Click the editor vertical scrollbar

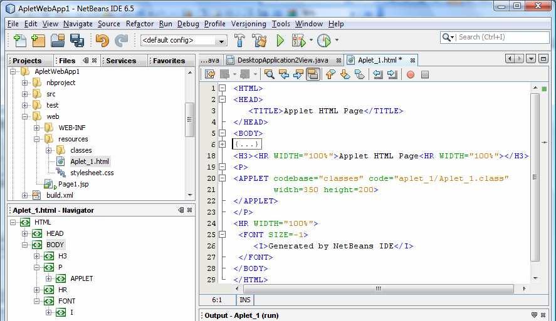pos(535,177)
